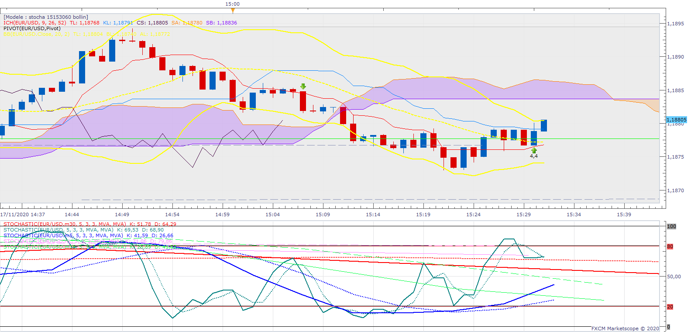Click the Ichimoku KL: 1,18791 value
This screenshot has height=332, width=691.
coord(118,23)
